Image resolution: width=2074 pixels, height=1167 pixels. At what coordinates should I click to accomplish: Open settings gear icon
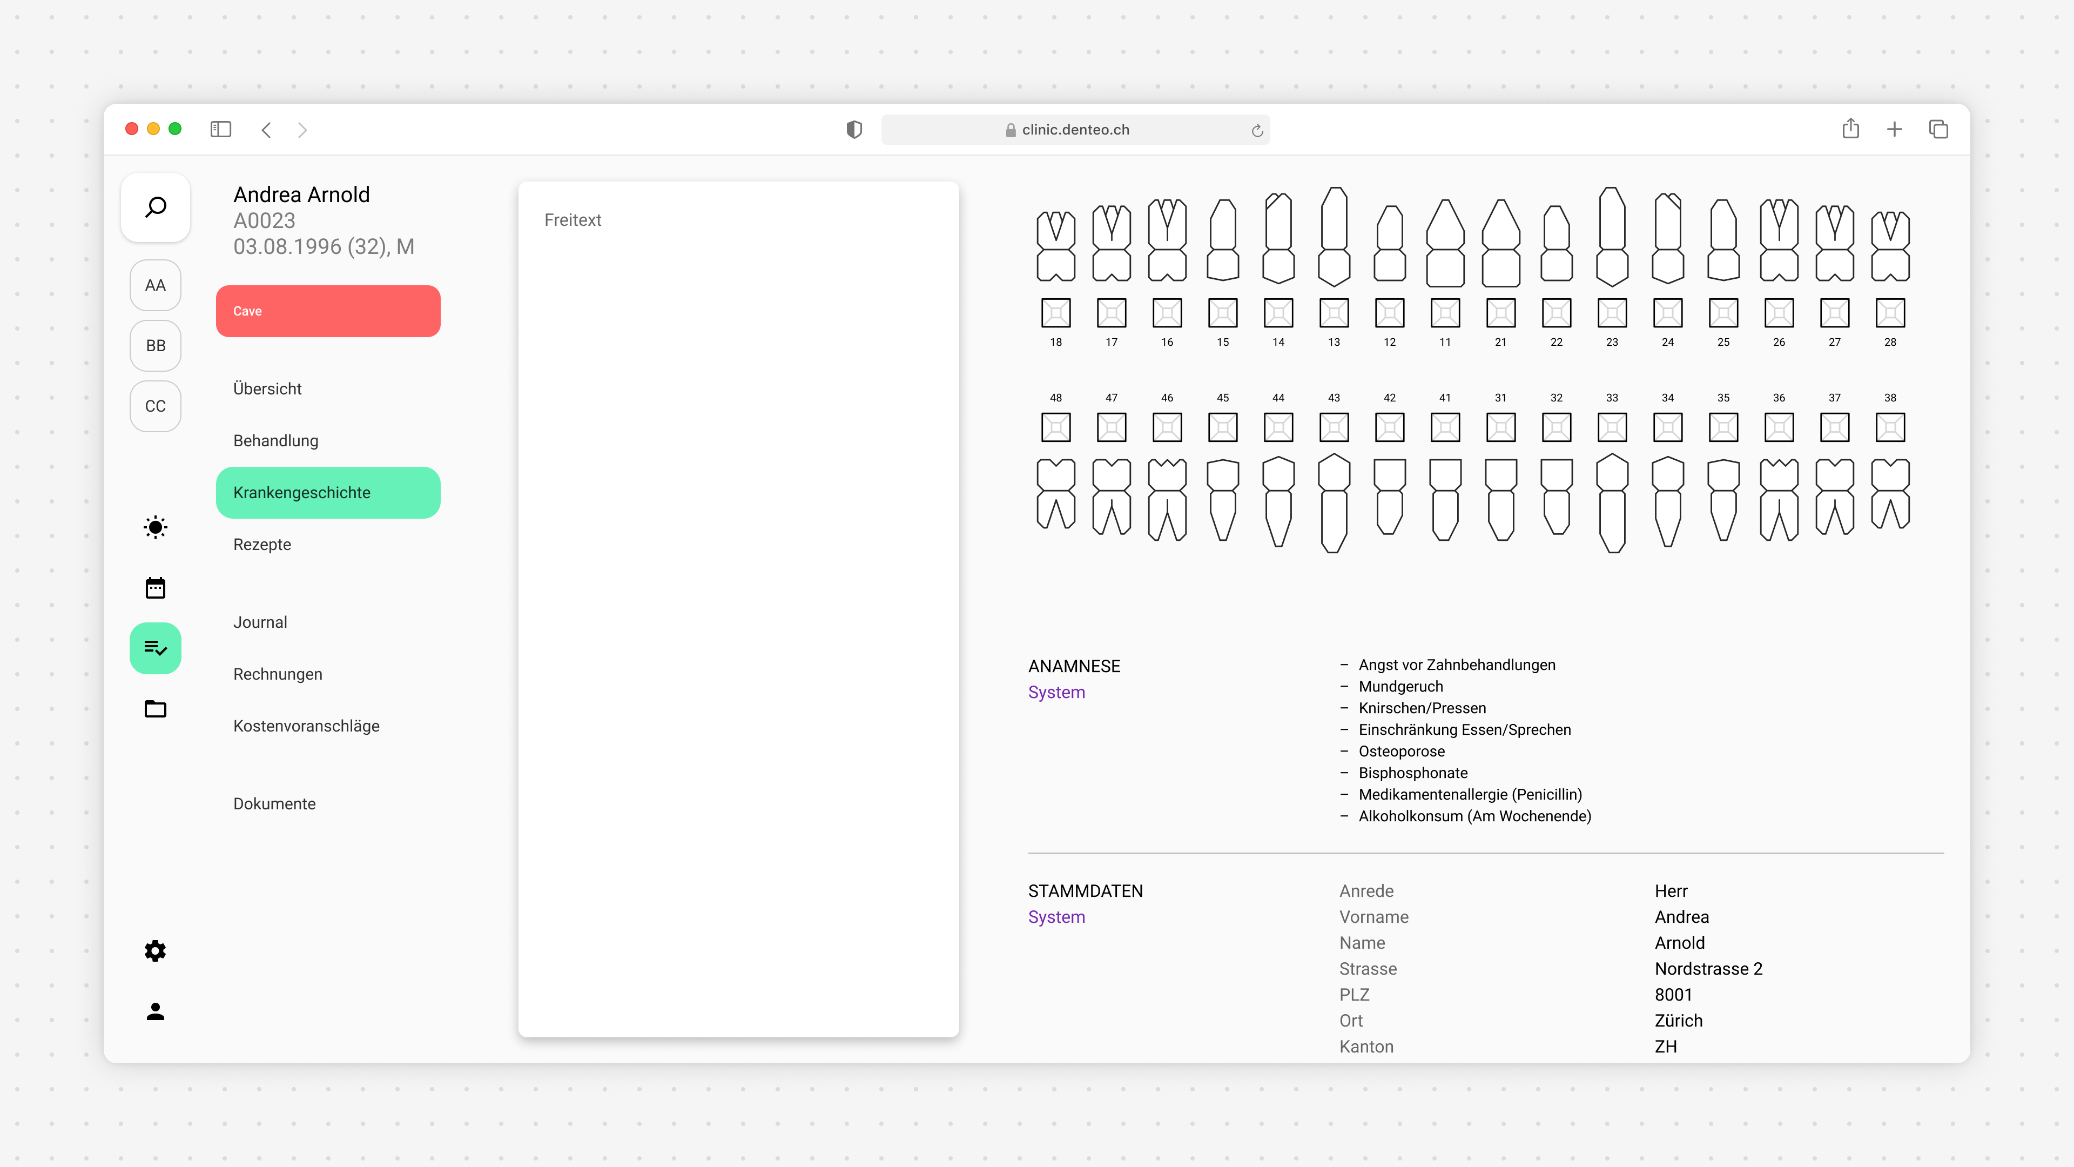[x=156, y=951]
